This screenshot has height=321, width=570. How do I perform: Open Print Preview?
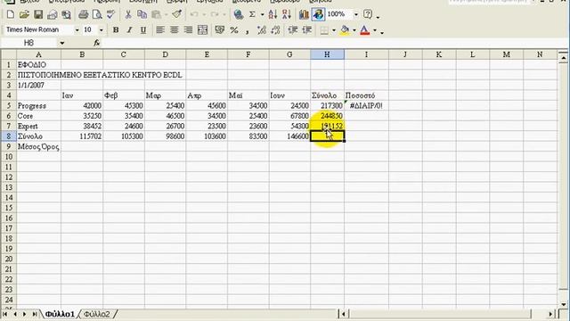[97, 14]
